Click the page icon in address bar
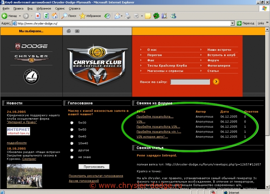 point(15,23)
